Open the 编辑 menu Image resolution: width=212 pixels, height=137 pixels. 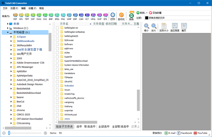(23, 8)
